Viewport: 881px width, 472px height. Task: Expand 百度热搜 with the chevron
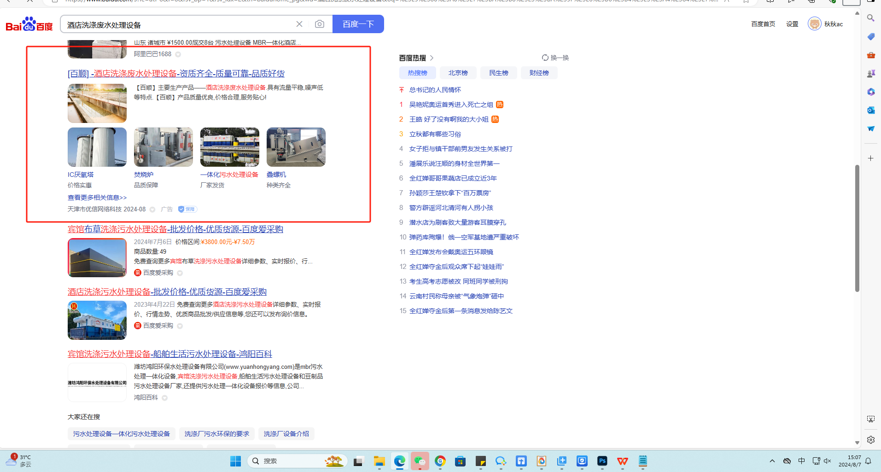pos(432,58)
